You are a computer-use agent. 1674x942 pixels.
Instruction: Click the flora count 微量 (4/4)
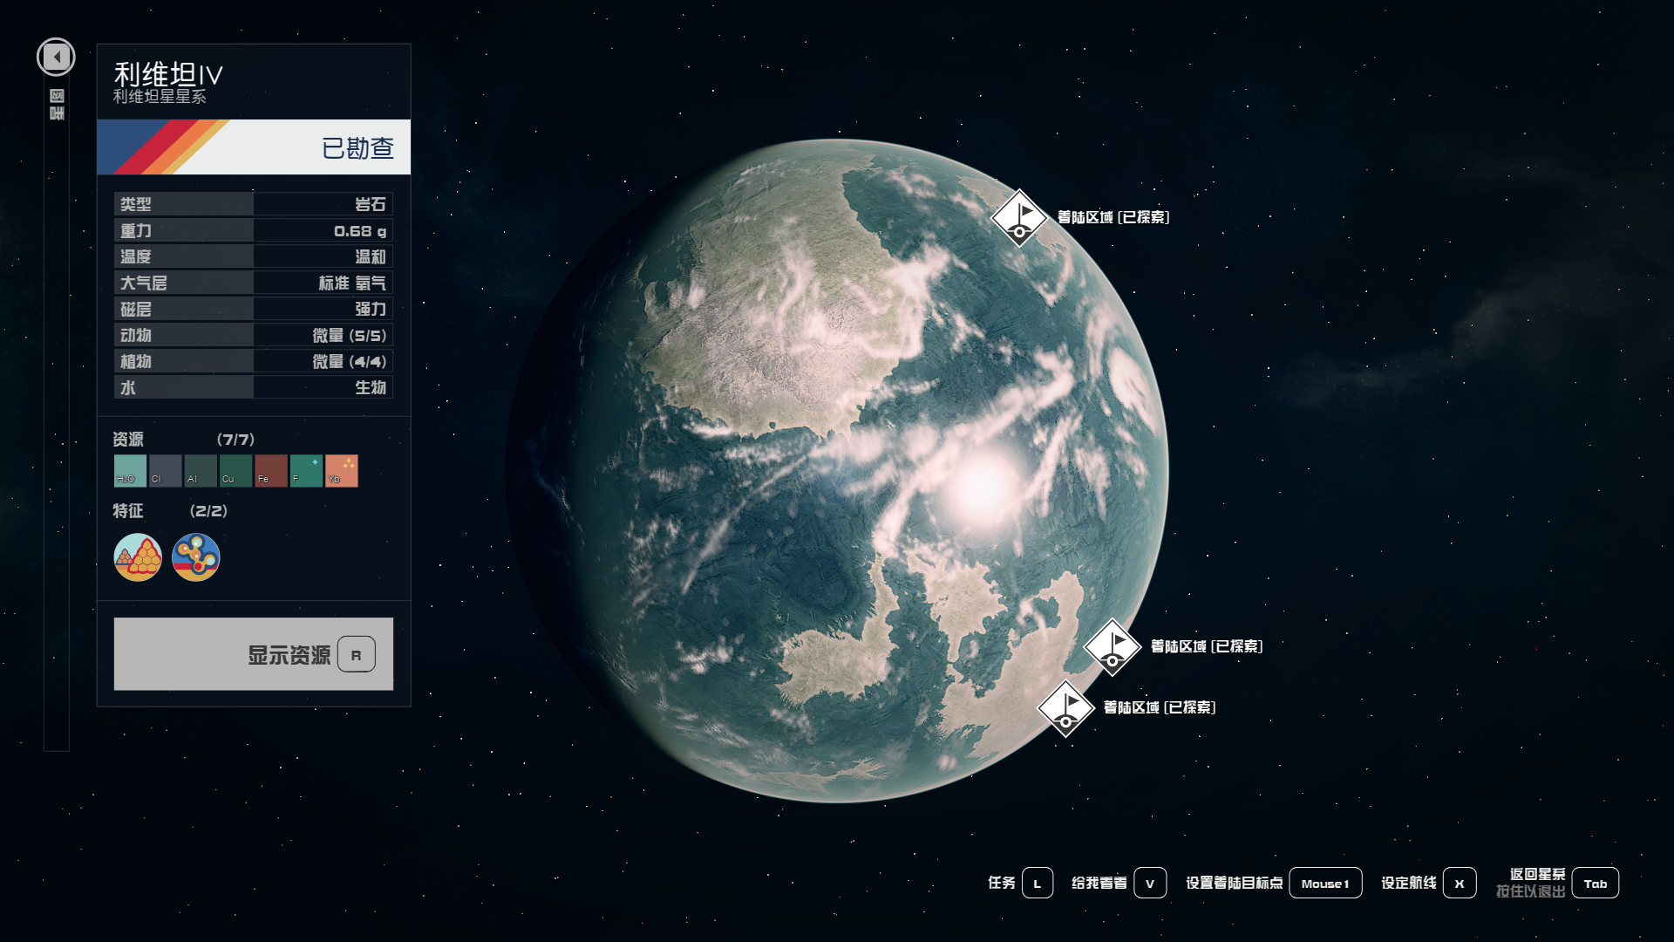(x=350, y=362)
